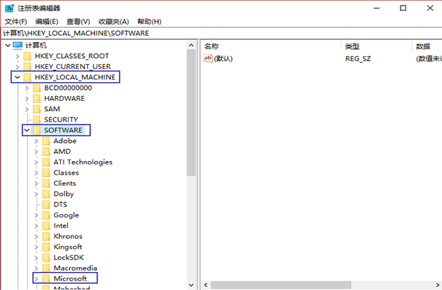Viewport: 442px width, 290px height.
Task: Collapse SOFTWARE key chevron
Action: (27, 130)
